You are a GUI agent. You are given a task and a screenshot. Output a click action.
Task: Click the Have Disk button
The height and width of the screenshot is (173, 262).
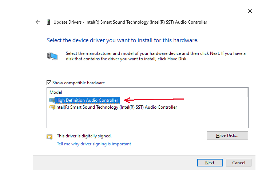click(x=227, y=136)
